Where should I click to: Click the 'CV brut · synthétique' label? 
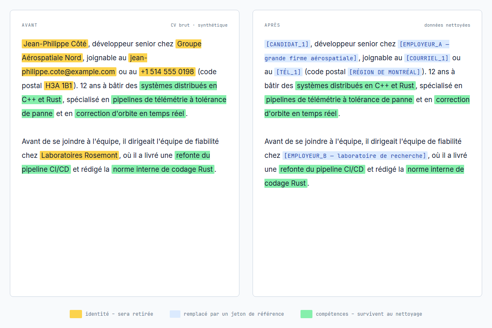(199, 25)
